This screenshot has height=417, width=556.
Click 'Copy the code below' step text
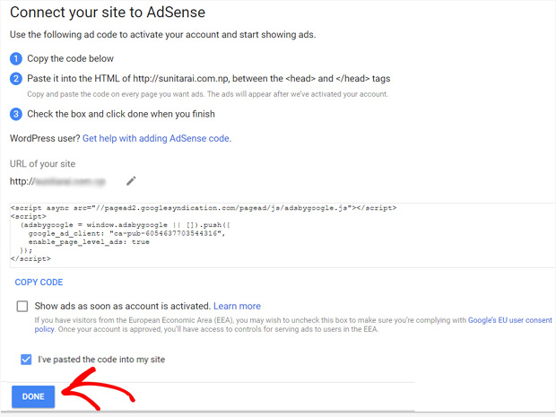click(70, 58)
